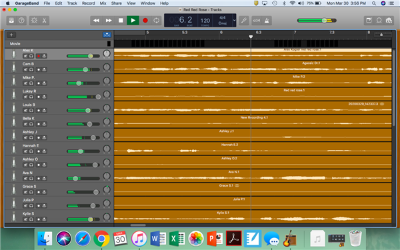Open the File menu

(47, 3)
